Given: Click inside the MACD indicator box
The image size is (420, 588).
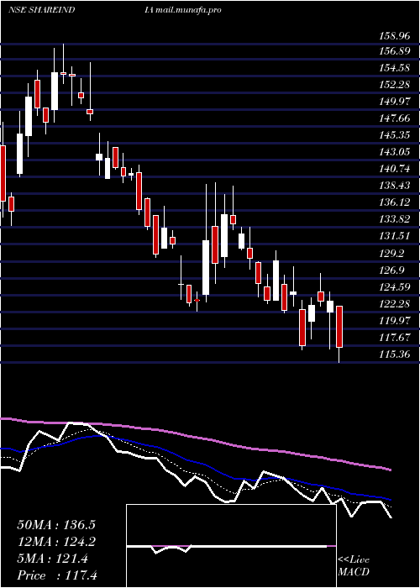Looking at the screenshot, I should click(231, 546).
